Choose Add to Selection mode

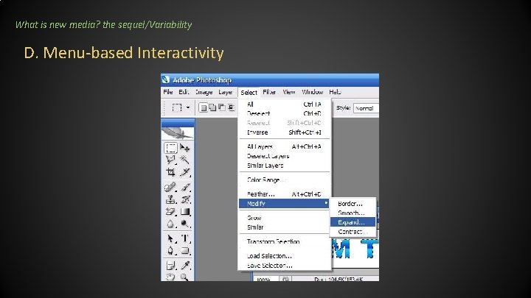(x=212, y=107)
